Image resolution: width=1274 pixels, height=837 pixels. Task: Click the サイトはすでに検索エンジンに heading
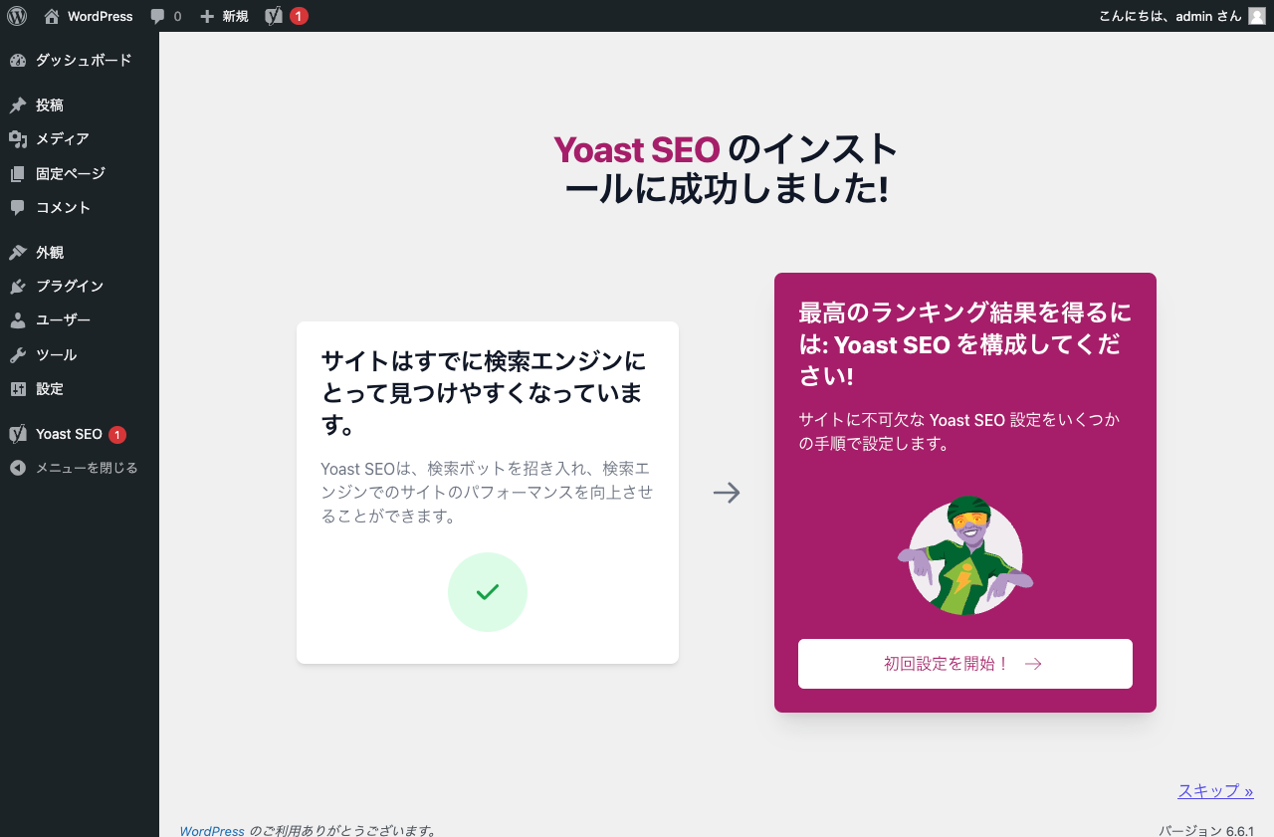click(x=484, y=393)
